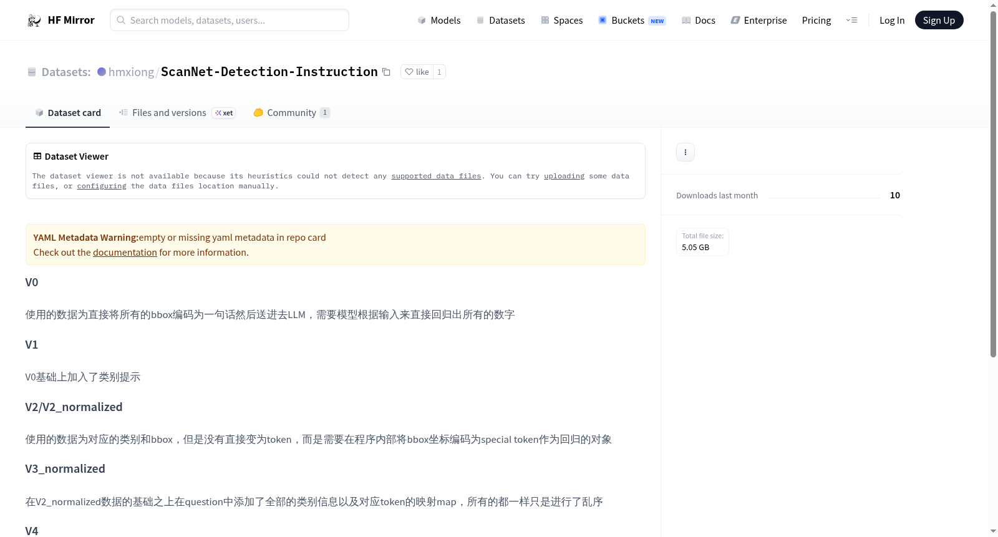
Task: Click the HF Mirror logo icon
Action: tap(34, 21)
